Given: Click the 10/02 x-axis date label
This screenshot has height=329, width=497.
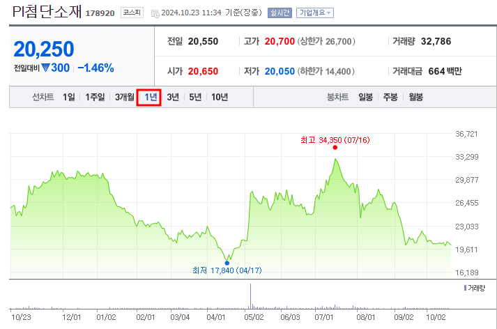Looking at the screenshot, I should [x=436, y=317].
